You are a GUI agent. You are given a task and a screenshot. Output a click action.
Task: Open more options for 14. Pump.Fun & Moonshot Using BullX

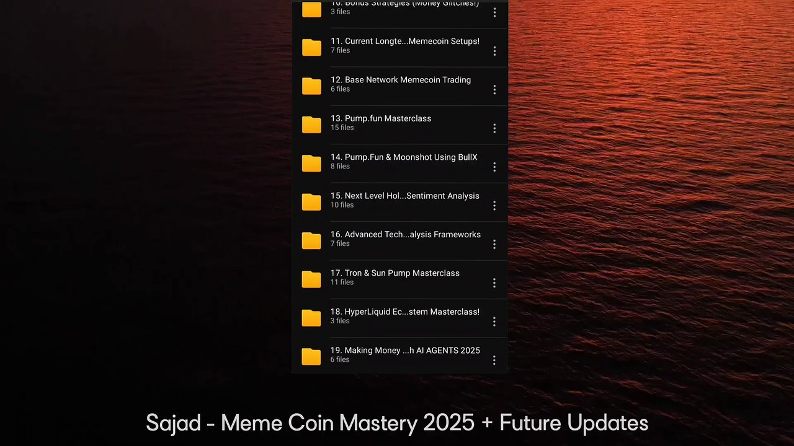point(494,167)
